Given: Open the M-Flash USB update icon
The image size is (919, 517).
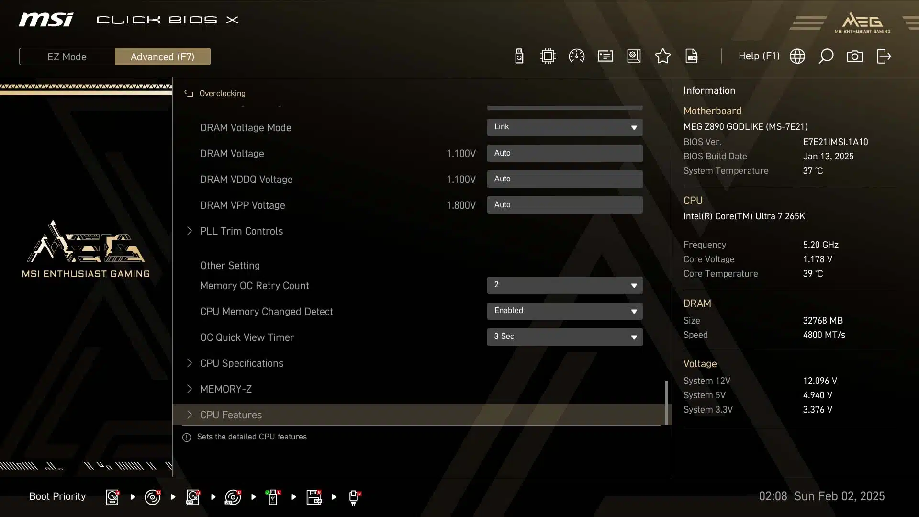Looking at the screenshot, I should click(519, 56).
